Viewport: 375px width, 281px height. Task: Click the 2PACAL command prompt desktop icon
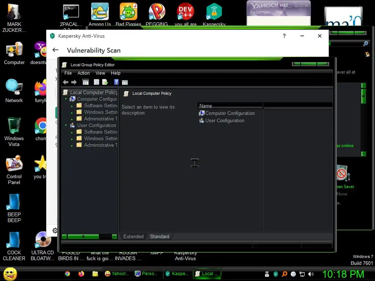(x=71, y=15)
